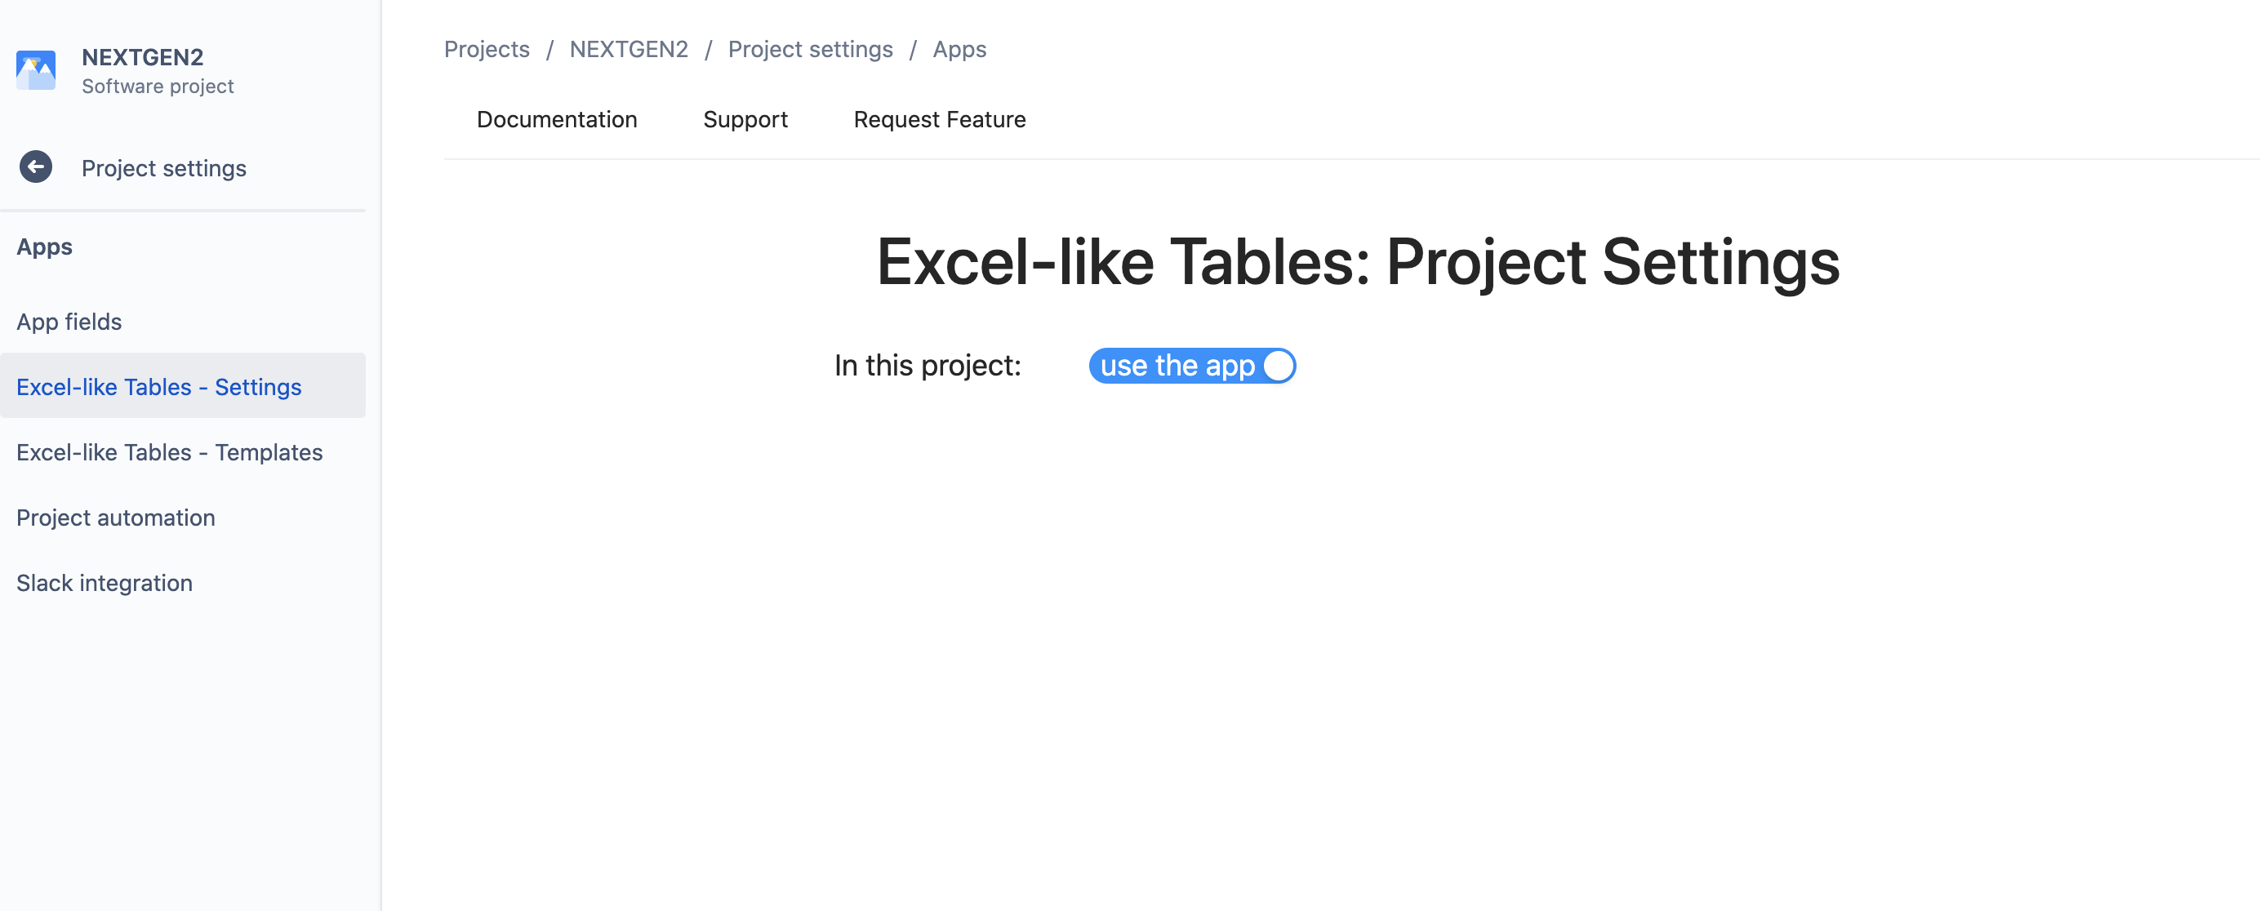
Task: Open Excel-like Tables - Templates in sidebar
Action: tap(169, 452)
